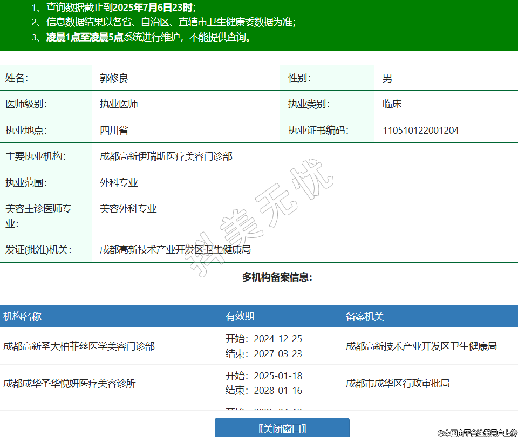Click the end date 2028-01-16
518x437 pixels.
pos(277,391)
